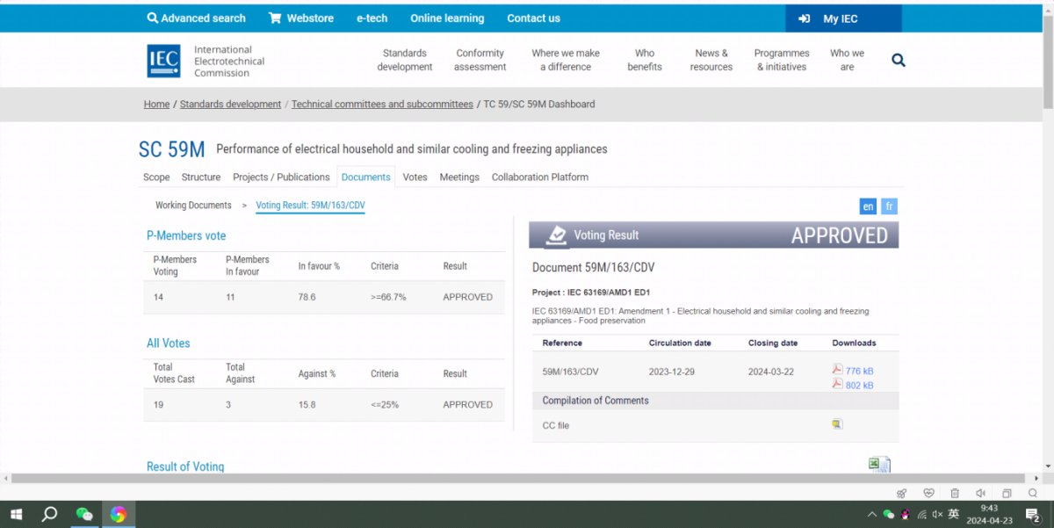Click the IEC logo in header
The width and height of the screenshot is (1054, 528).
point(164,61)
